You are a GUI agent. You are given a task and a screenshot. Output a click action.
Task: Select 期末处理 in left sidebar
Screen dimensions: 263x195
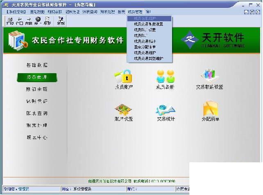click(37, 126)
